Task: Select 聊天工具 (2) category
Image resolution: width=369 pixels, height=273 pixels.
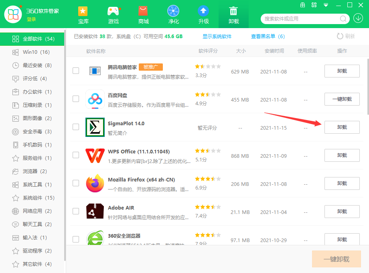Action: (32, 224)
